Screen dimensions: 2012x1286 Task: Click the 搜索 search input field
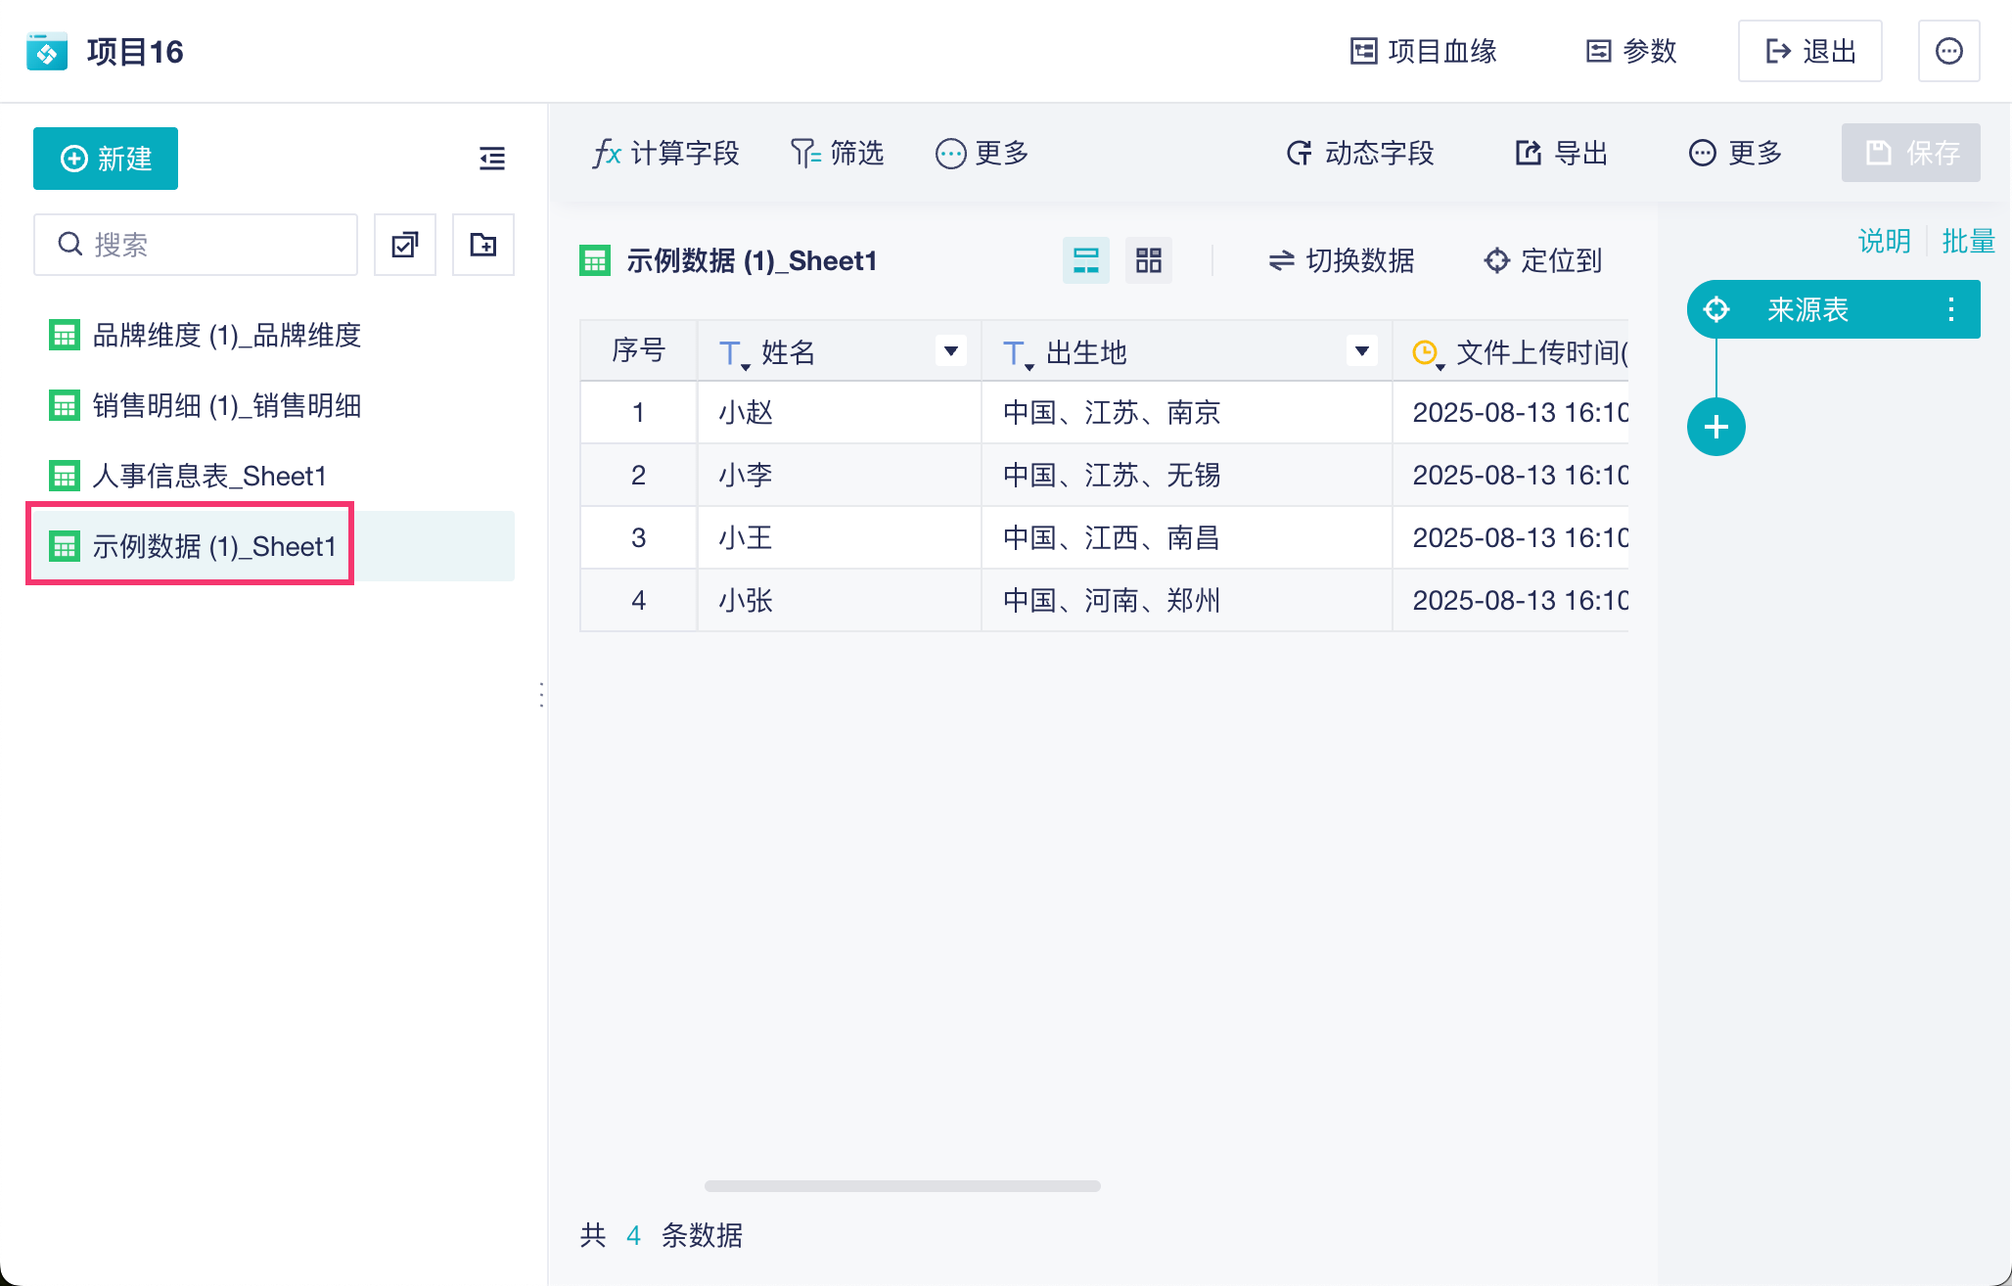[x=196, y=245]
